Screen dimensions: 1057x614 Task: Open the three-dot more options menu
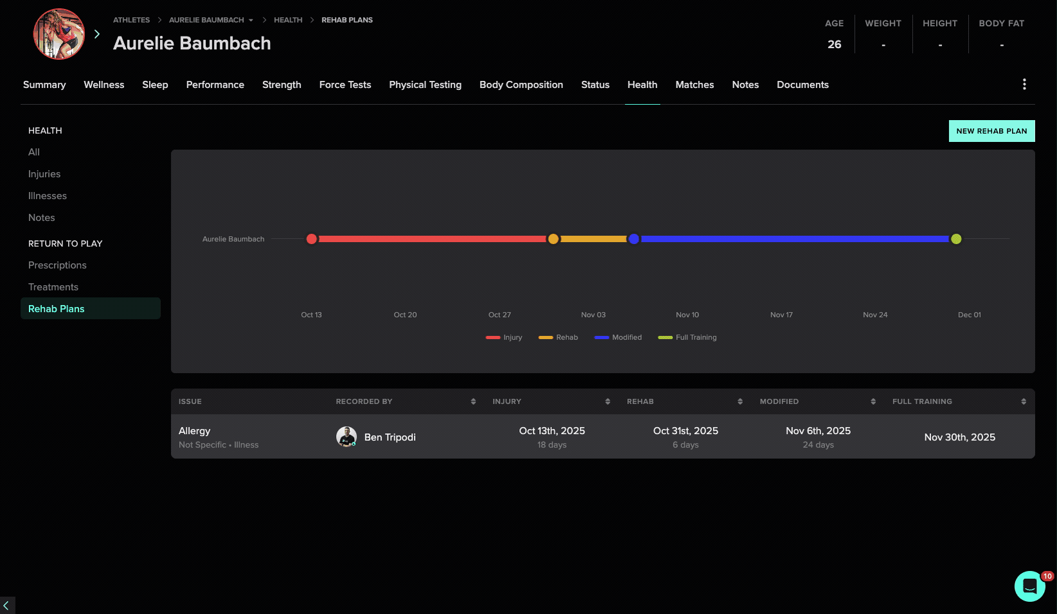click(x=1024, y=84)
